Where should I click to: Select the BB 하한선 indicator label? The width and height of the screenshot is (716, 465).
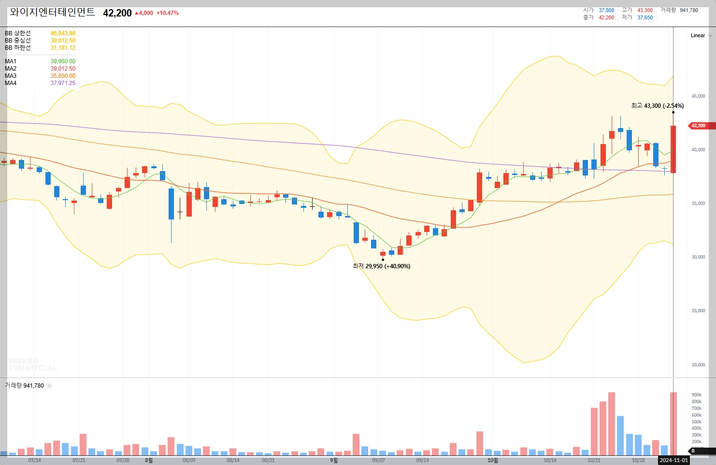[18, 48]
